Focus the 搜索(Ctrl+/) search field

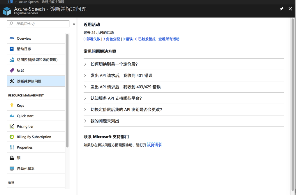[38, 24]
